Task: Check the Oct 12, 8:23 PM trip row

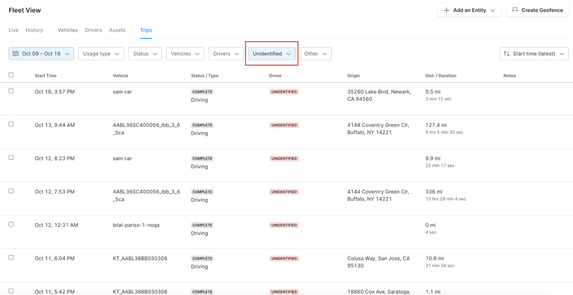Action: (x=11, y=158)
